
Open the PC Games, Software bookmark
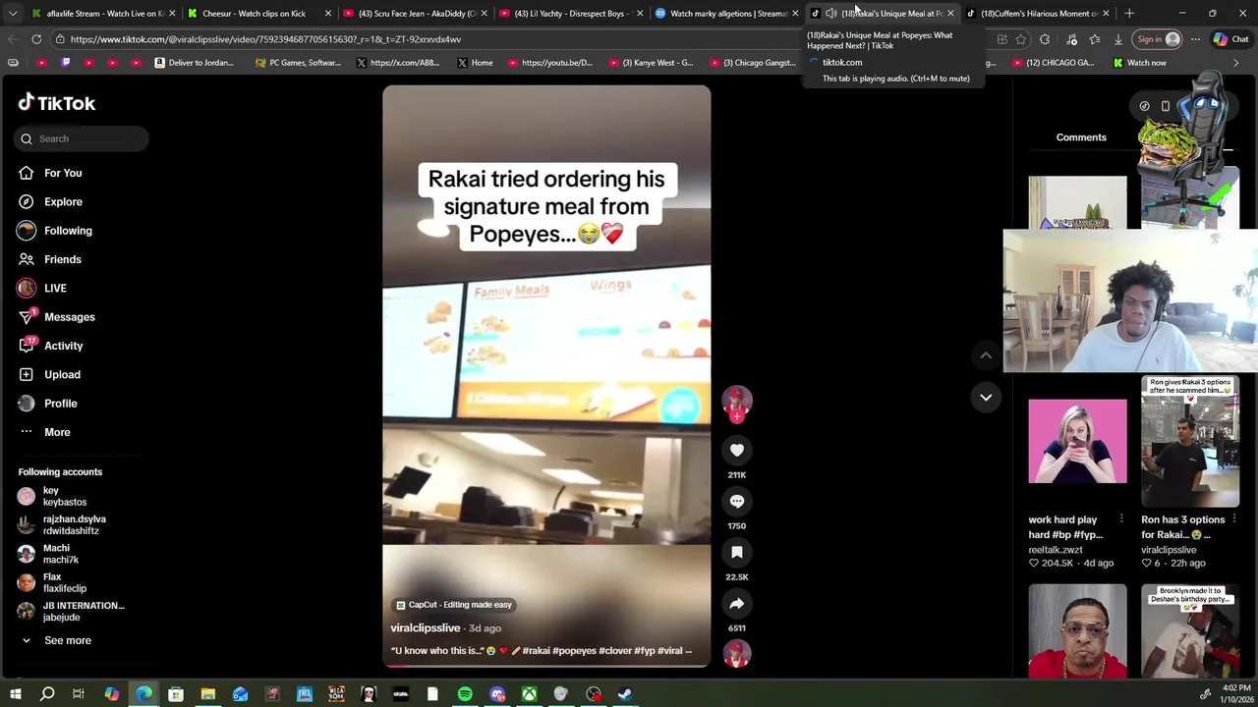click(x=298, y=63)
